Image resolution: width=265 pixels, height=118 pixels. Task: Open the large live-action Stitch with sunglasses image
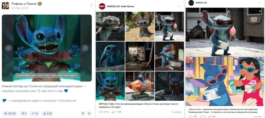pyautogui.click(x=225, y=32)
